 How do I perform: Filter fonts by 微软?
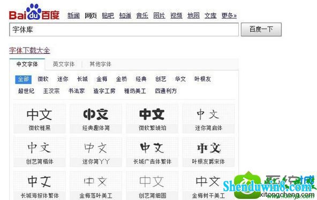(43, 79)
